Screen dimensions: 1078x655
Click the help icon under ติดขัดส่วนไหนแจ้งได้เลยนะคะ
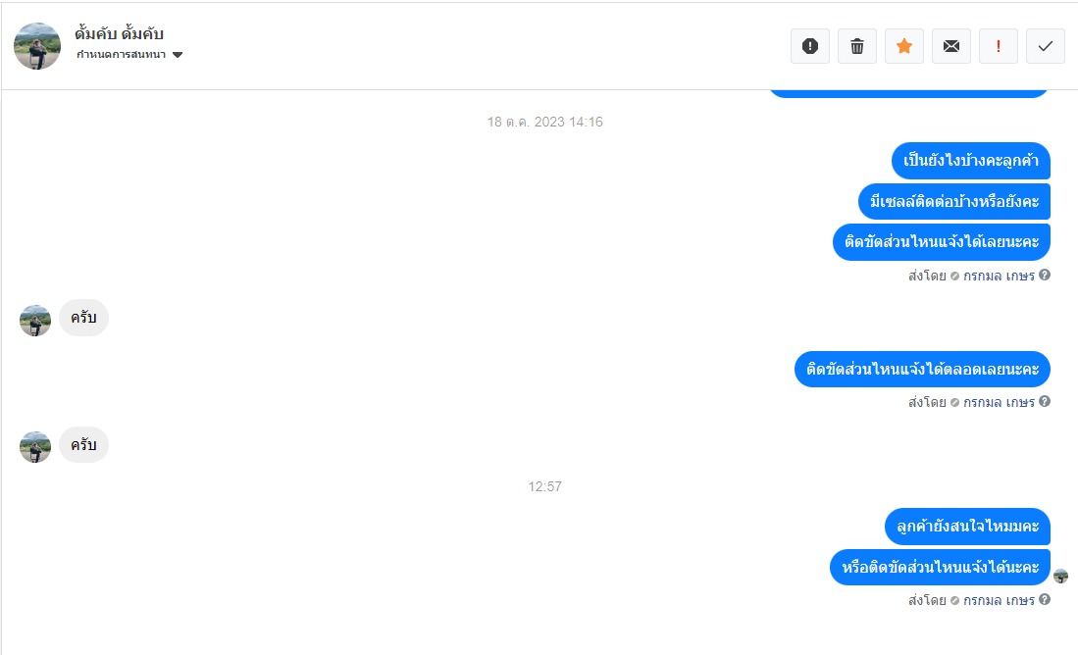pos(1045,275)
